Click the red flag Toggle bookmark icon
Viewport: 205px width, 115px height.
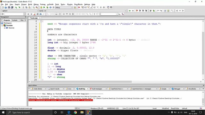click(137, 11)
